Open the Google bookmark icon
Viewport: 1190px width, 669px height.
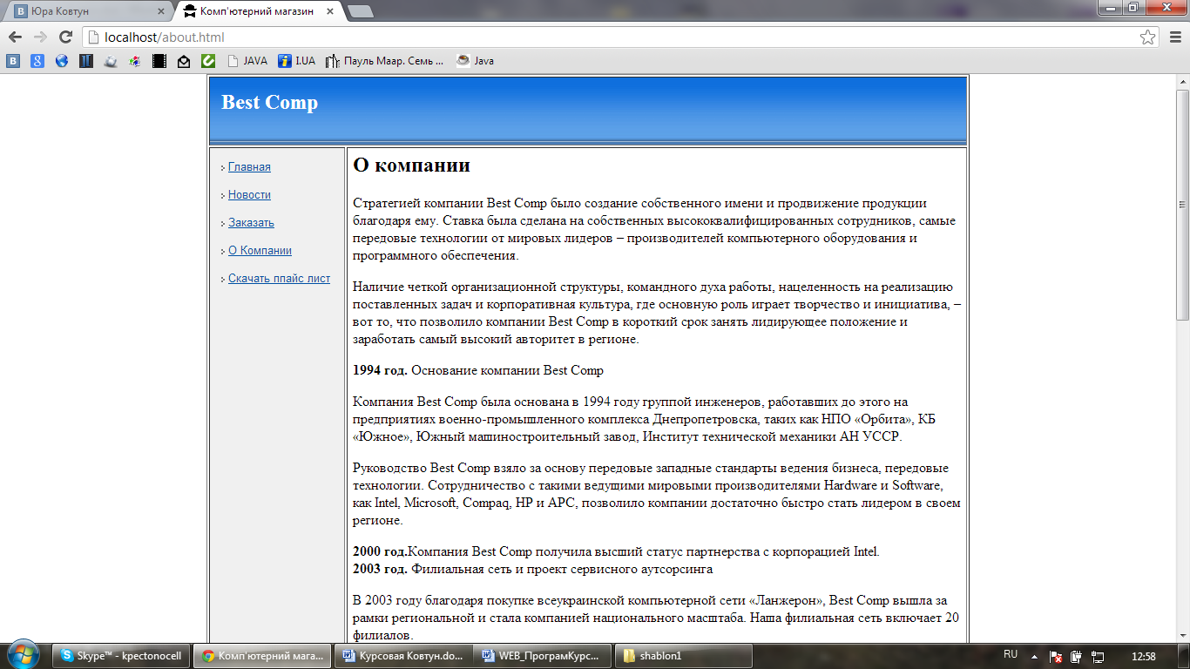37,61
